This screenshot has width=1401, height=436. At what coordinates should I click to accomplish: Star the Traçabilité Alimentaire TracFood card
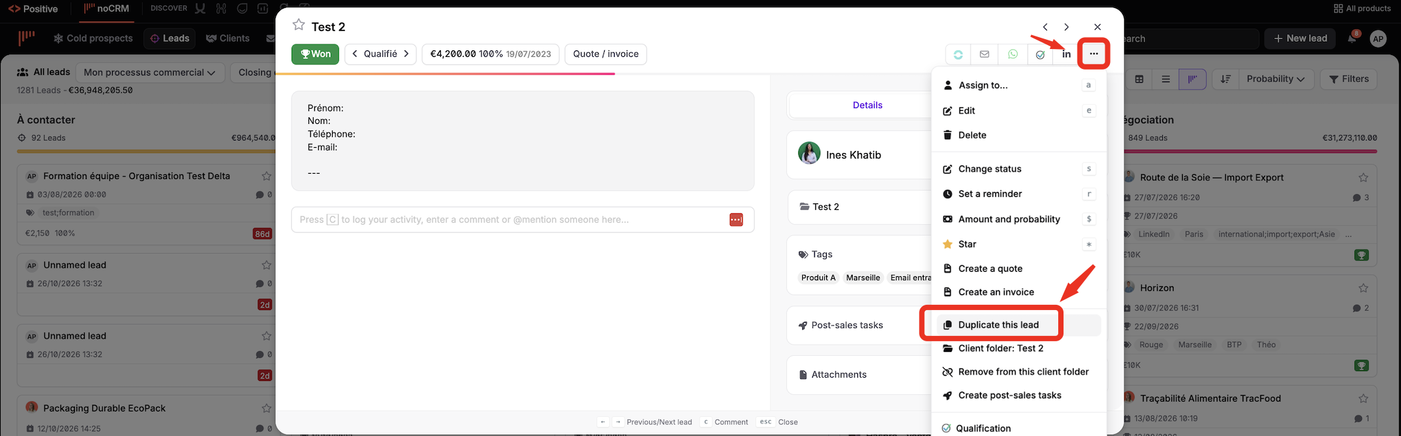(1363, 398)
